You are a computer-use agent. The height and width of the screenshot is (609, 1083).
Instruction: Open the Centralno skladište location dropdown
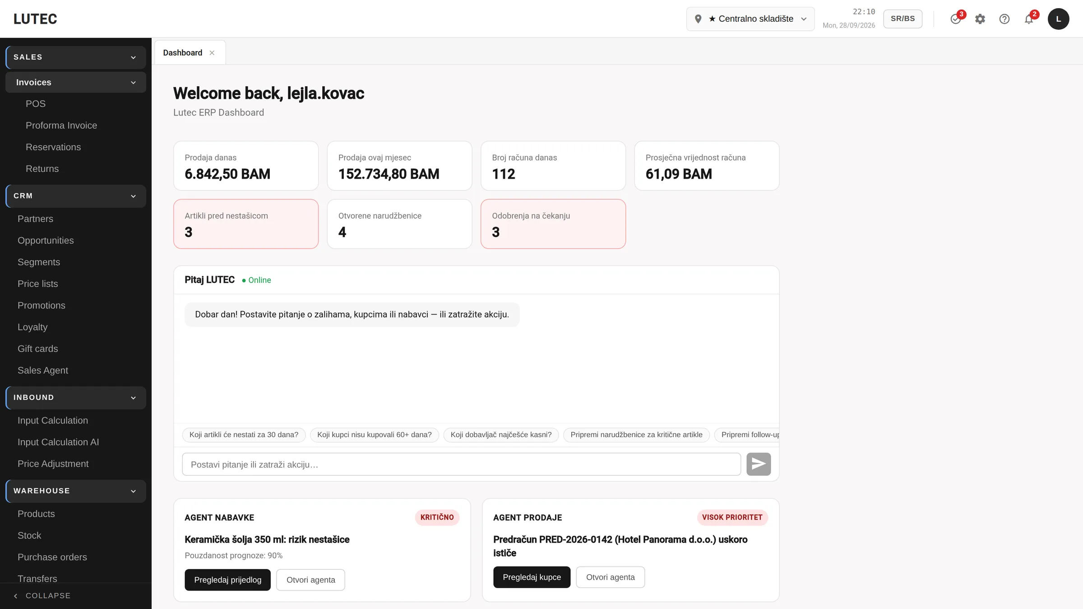point(750,19)
